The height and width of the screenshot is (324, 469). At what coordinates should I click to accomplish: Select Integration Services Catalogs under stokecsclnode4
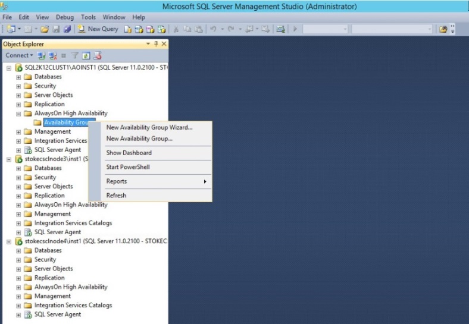tap(73, 306)
